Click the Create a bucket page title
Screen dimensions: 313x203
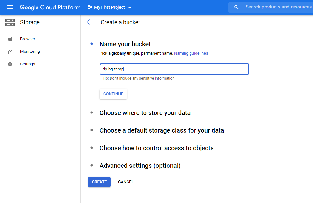click(120, 22)
